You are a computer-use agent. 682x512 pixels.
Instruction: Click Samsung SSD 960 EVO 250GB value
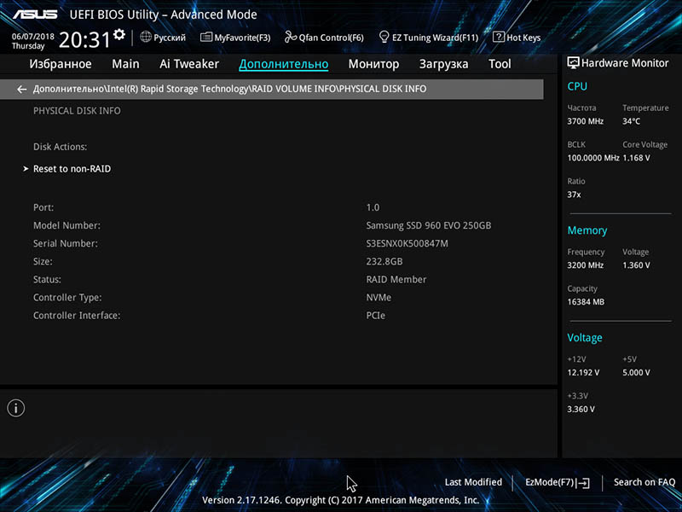tap(429, 225)
